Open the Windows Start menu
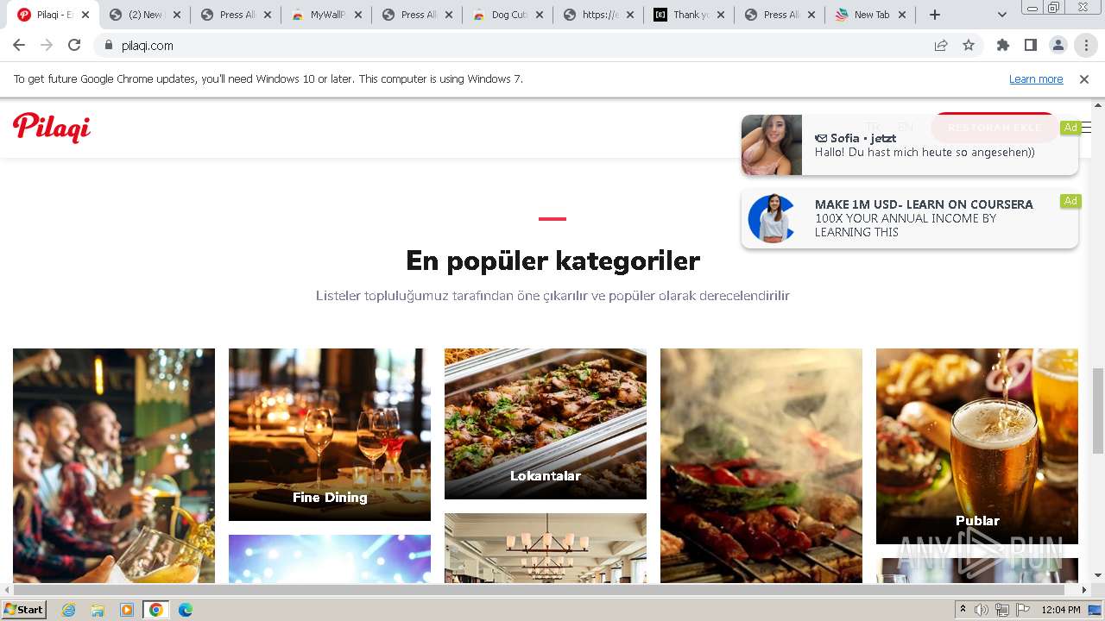 (x=23, y=609)
